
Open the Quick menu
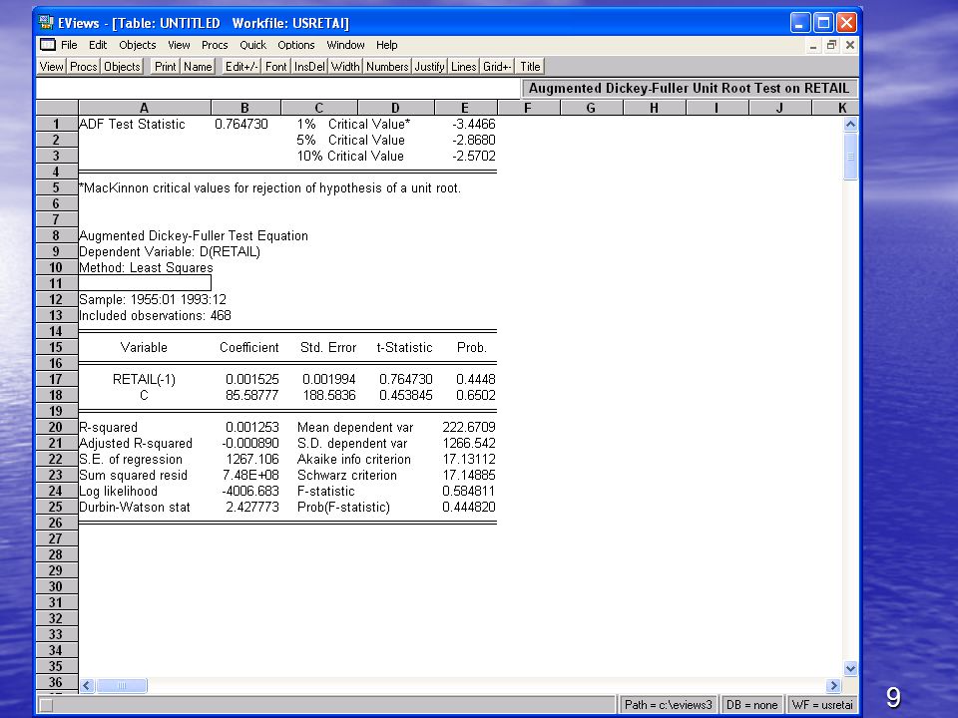tap(252, 45)
